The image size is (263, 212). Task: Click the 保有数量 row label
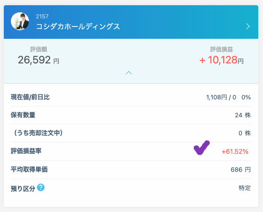[x=23, y=115]
